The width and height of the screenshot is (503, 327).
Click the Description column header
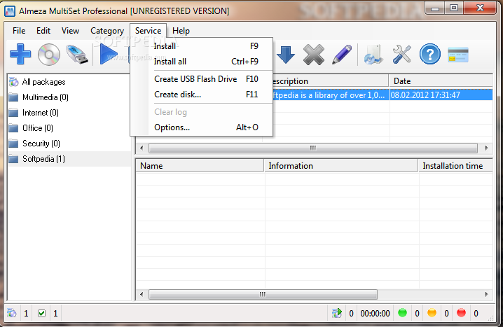tap(331, 81)
